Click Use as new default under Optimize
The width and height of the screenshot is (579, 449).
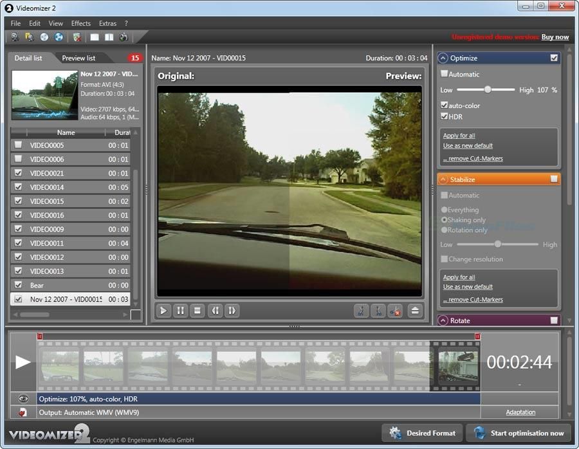468,145
